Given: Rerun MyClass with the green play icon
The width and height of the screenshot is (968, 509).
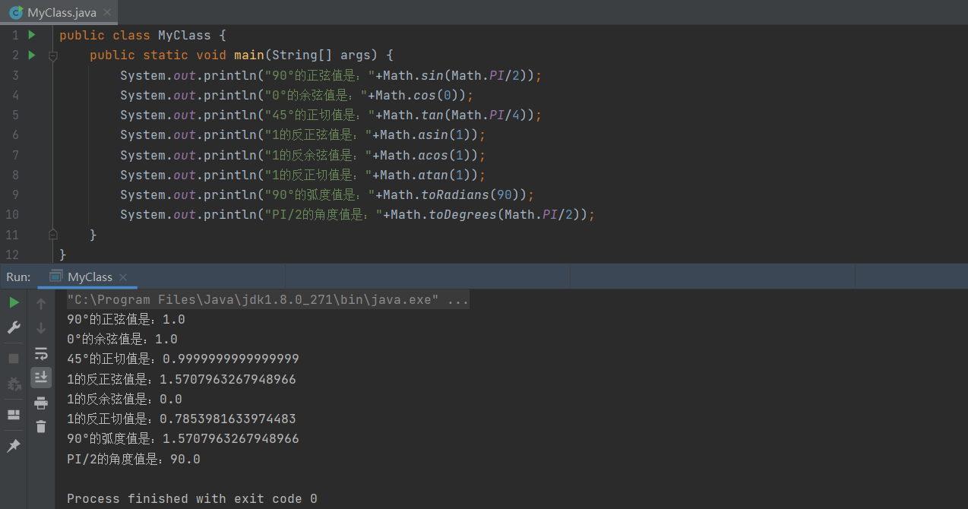Looking at the screenshot, I should (x=14, y=302).
